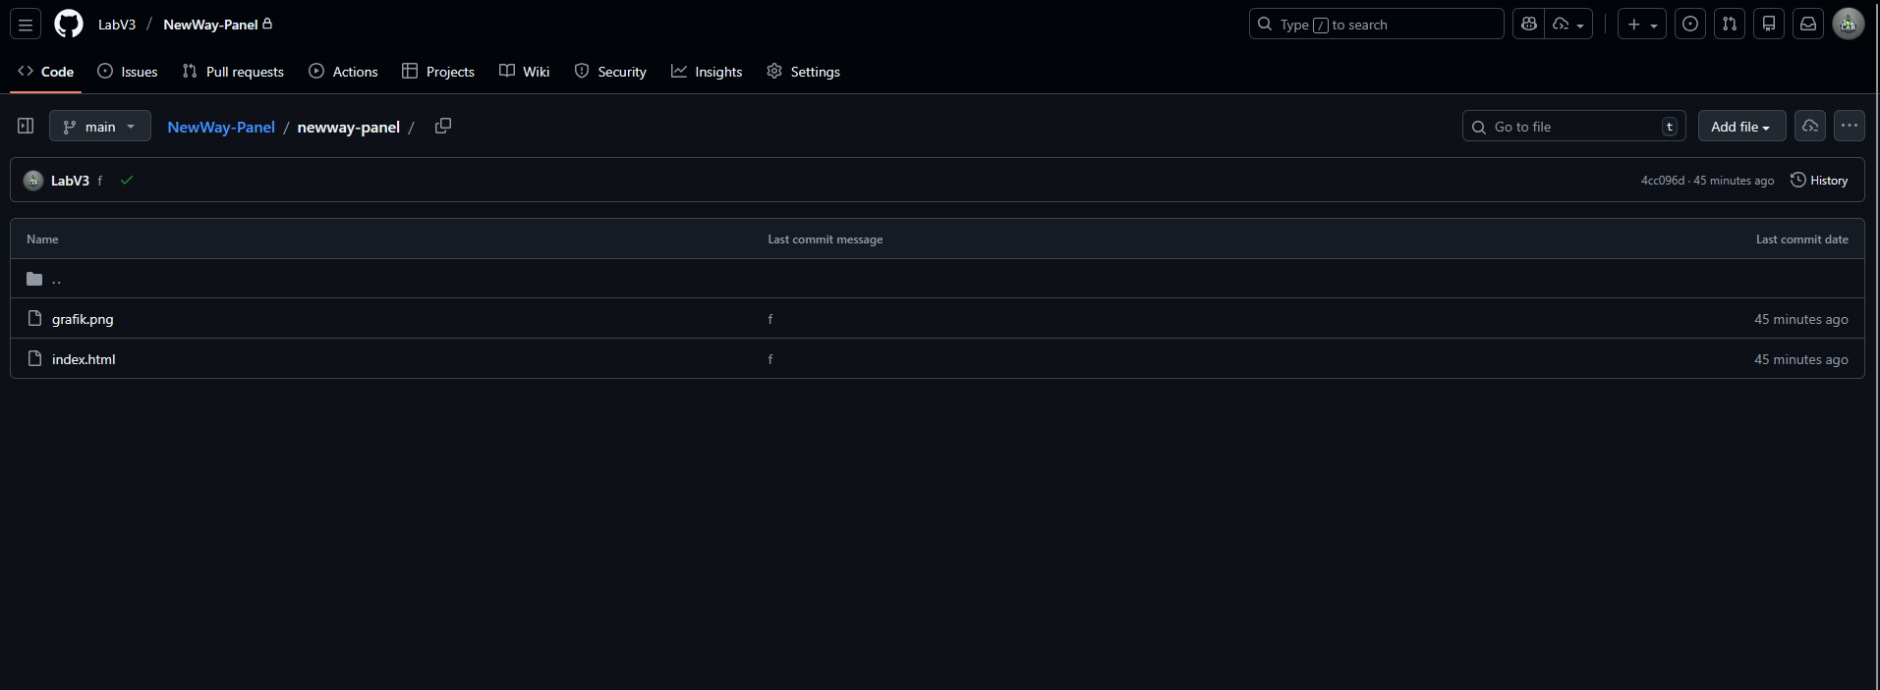
Task: Click the 'Last commit date' column header
Action: pos(1802,239)
